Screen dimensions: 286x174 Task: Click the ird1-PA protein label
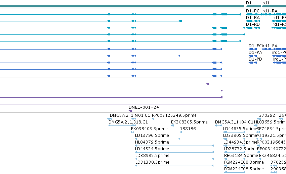[x=270, y=46]
